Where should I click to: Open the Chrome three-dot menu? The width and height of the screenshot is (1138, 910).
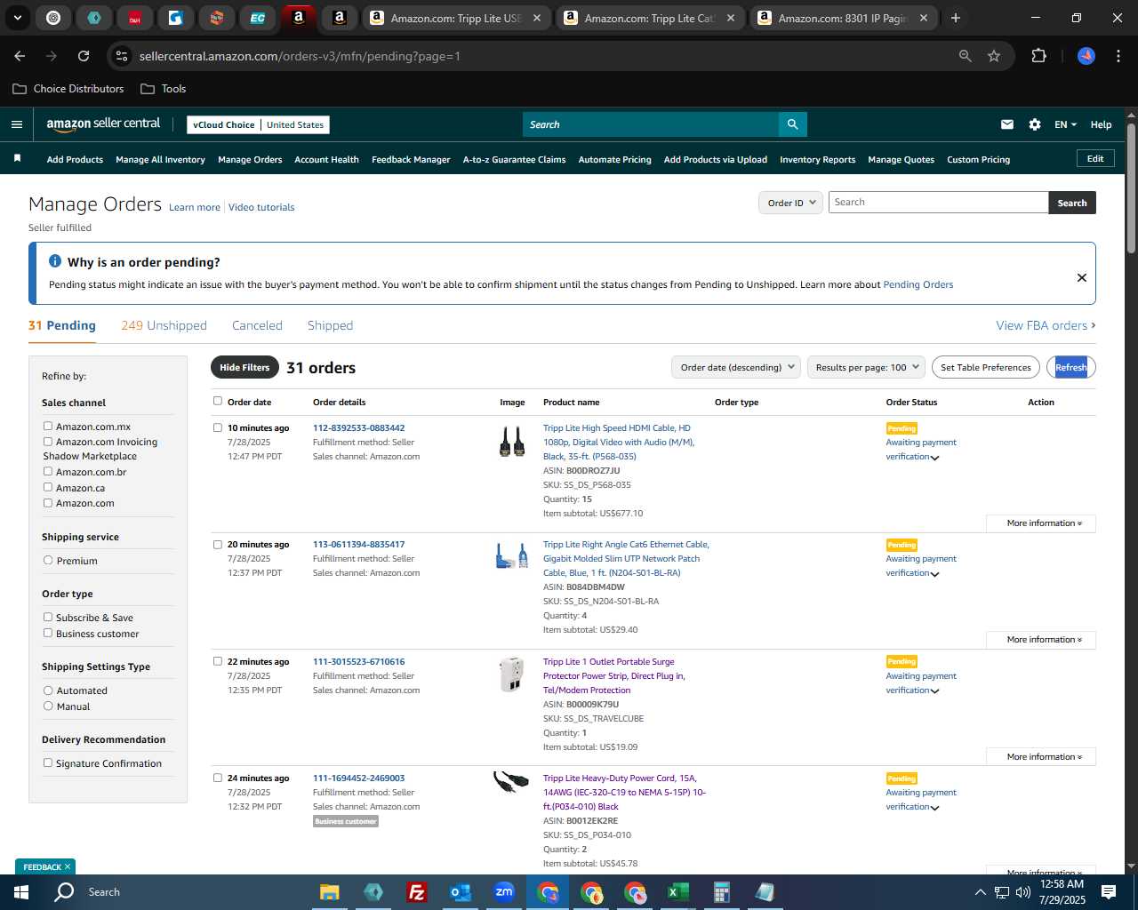pos(1118,56)
